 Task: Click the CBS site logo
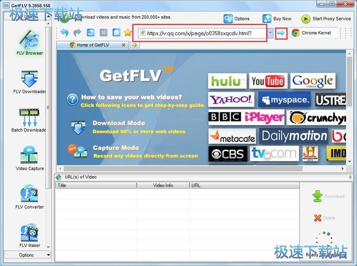tap(228, 154)
